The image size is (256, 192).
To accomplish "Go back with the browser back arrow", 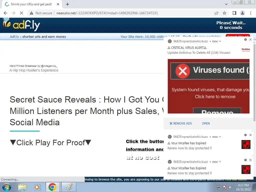I will coord(5,13).
